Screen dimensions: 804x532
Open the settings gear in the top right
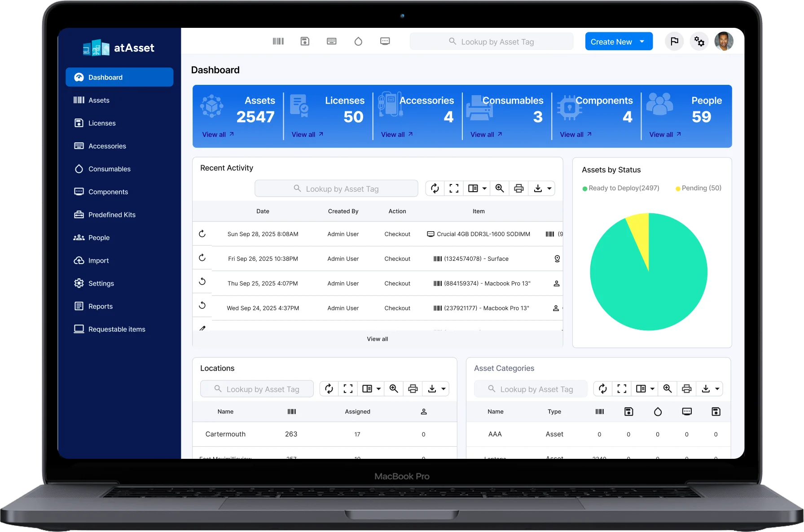tap(699, 41)
